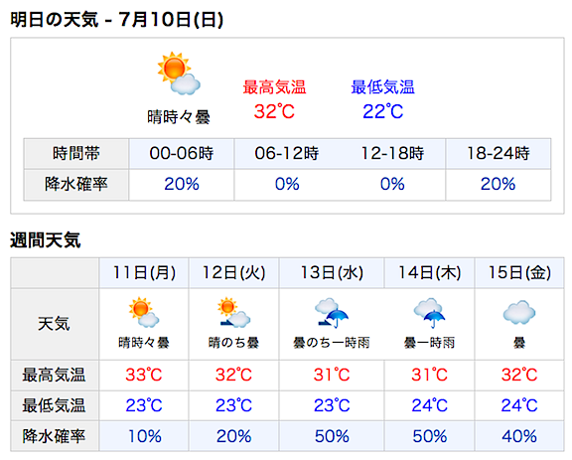572x460 pixels.
Task: Click the 時間帯 row label
Action: pos(75,153)
